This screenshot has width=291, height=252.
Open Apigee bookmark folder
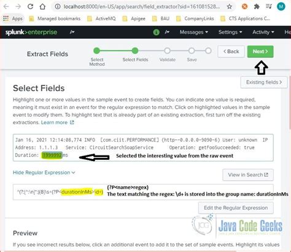coord(134,18)
